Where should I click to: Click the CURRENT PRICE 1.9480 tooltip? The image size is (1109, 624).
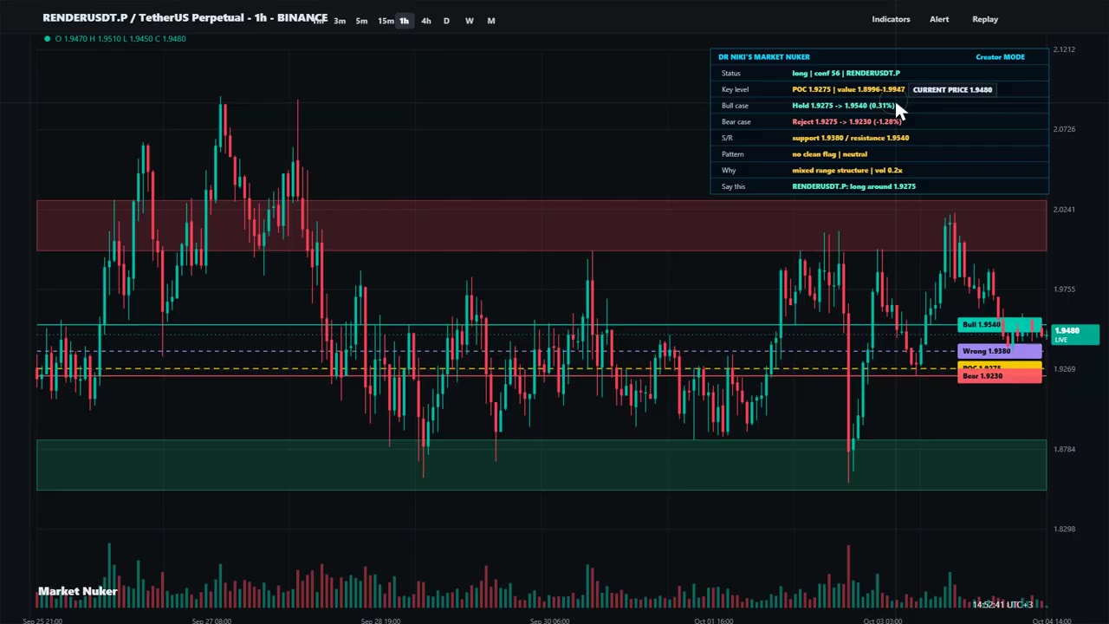pyautogui.click(x=952, y=89)
